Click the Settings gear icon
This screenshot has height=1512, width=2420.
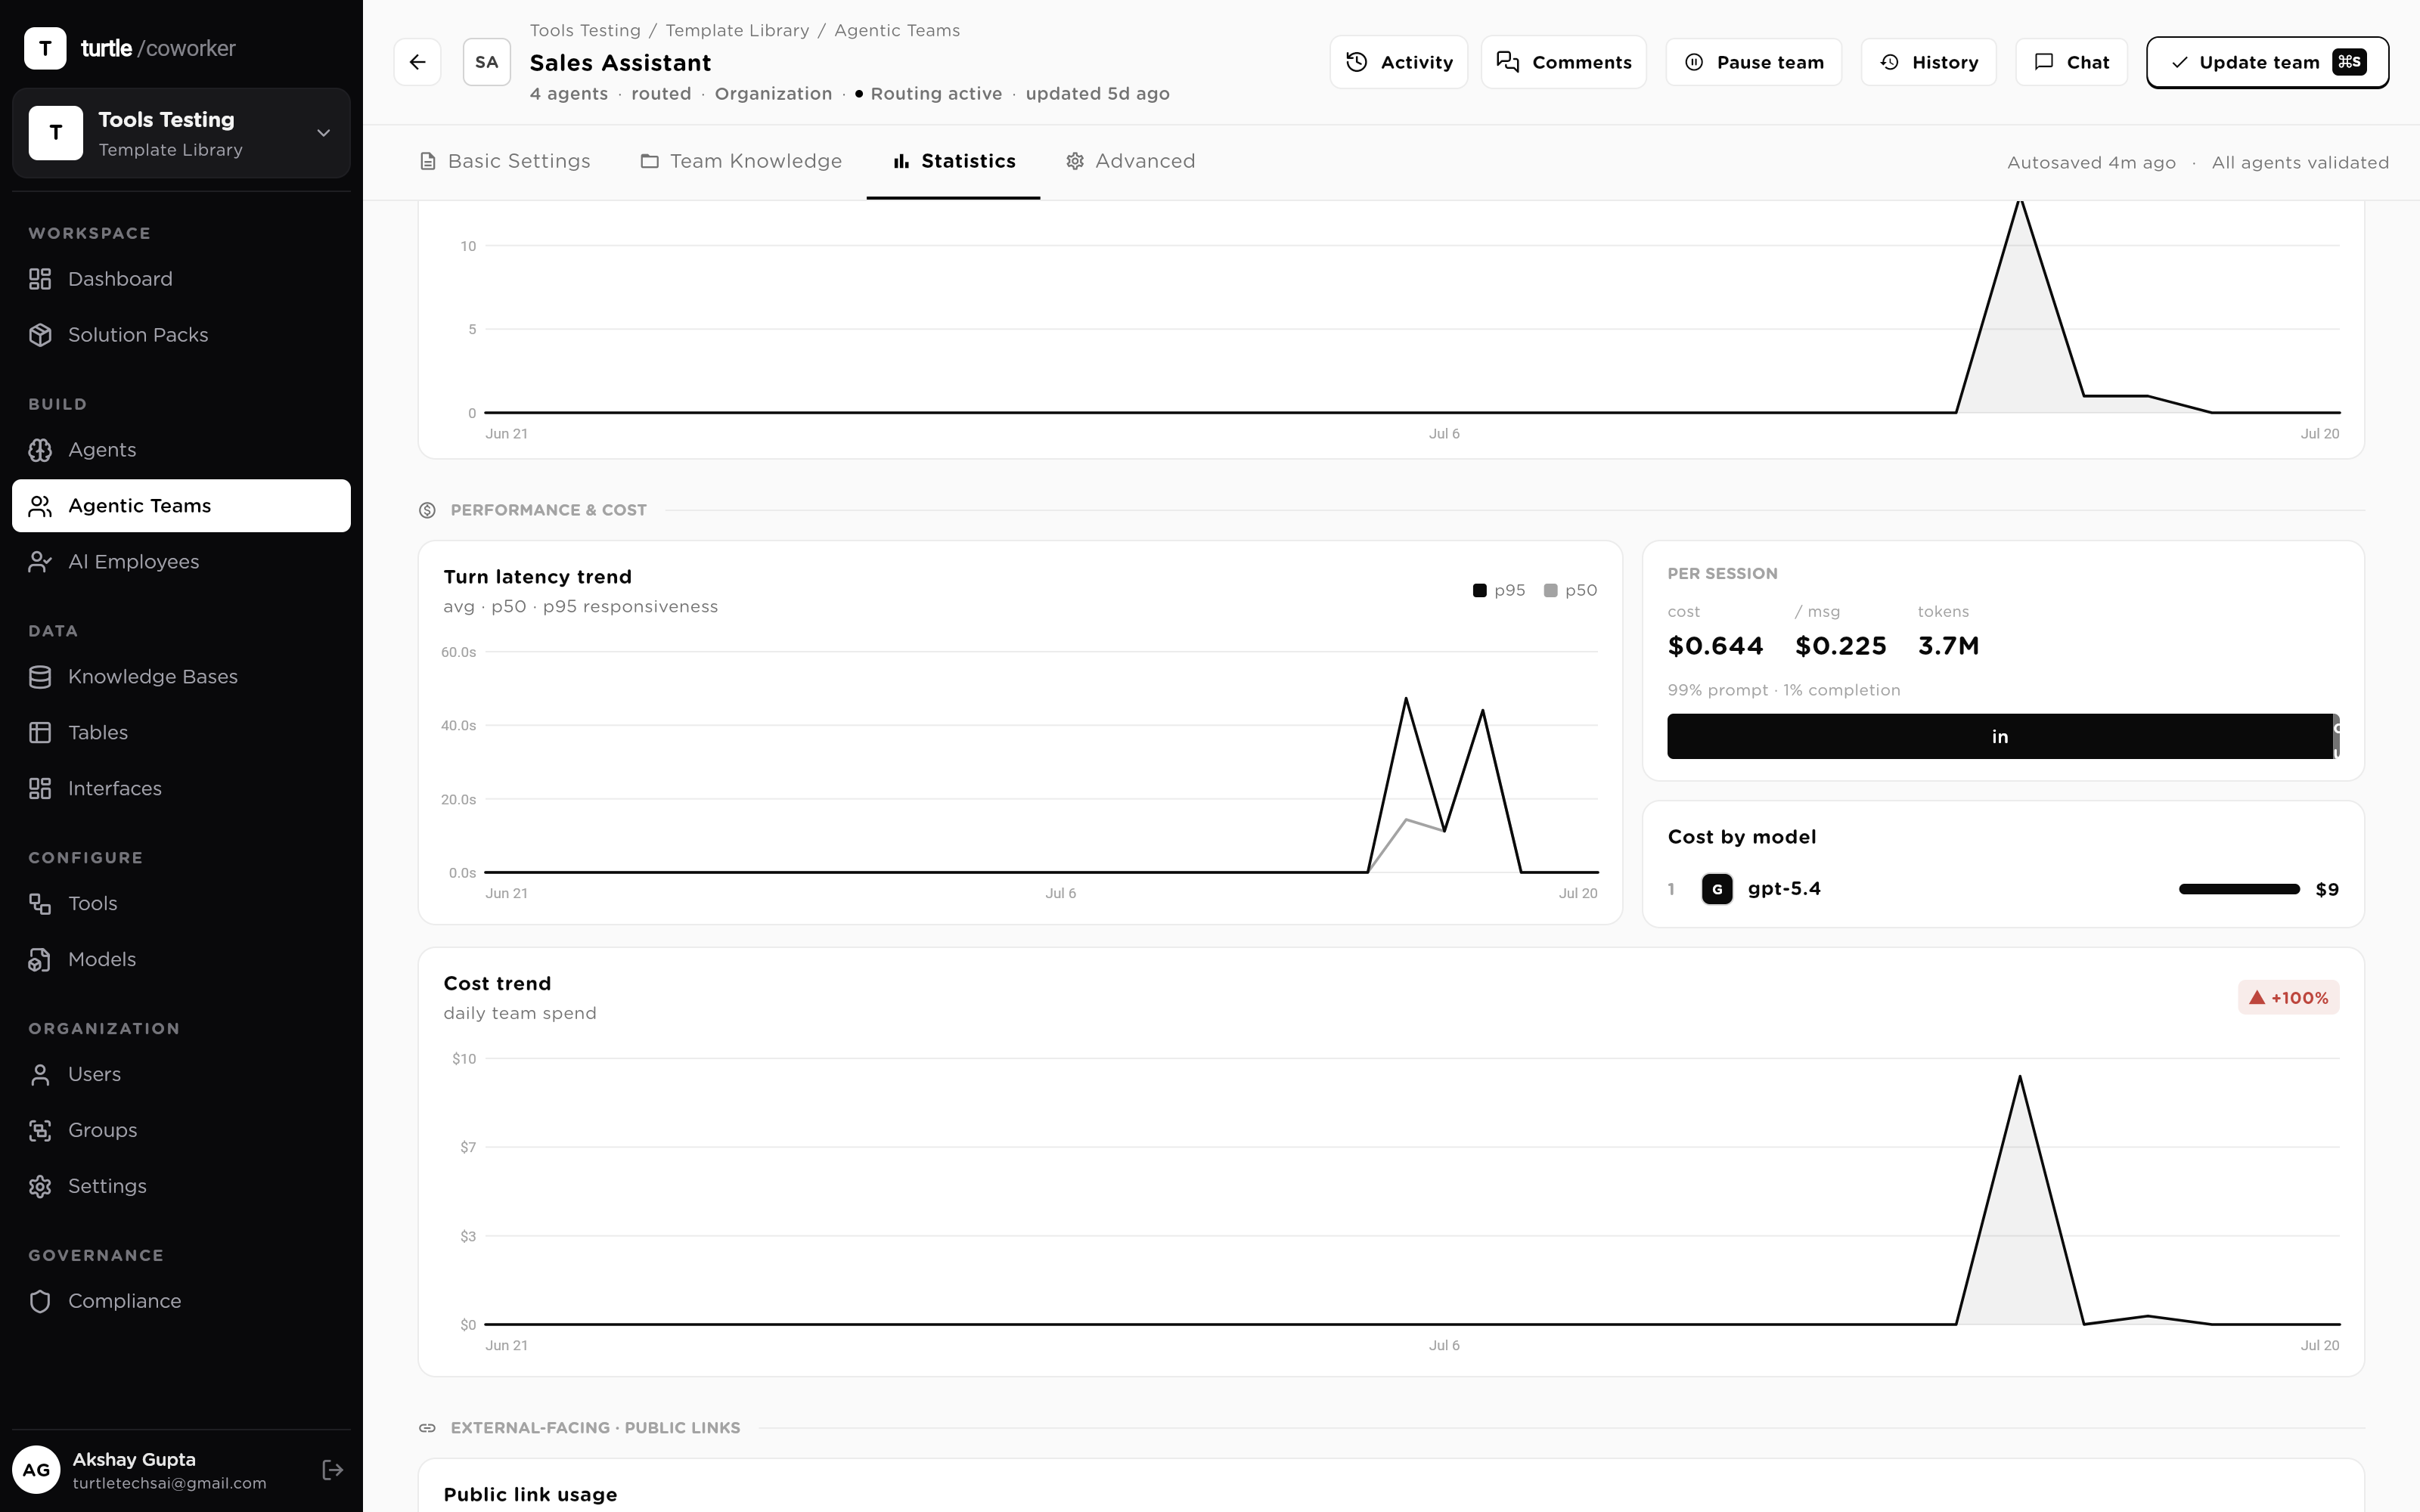pos(40,1187)
